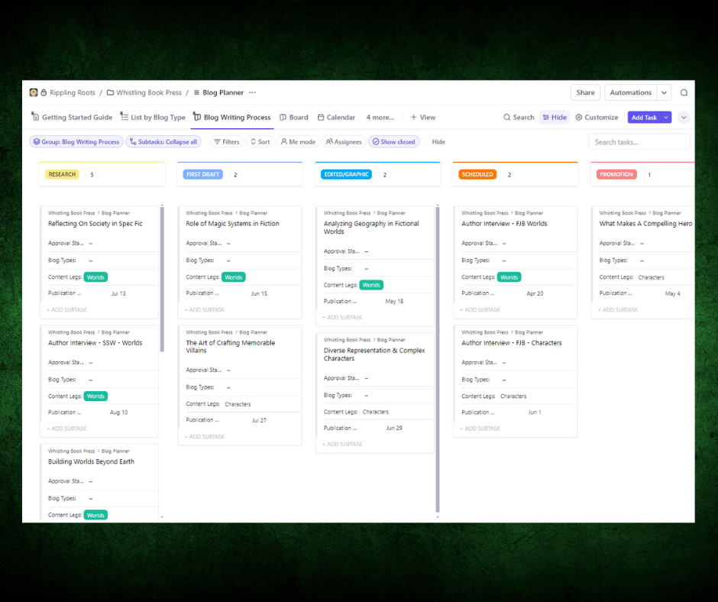Collapse all subtasks via Subtasks pill
The height and width of the screenshot is (602, 718).
coord(162,141)
